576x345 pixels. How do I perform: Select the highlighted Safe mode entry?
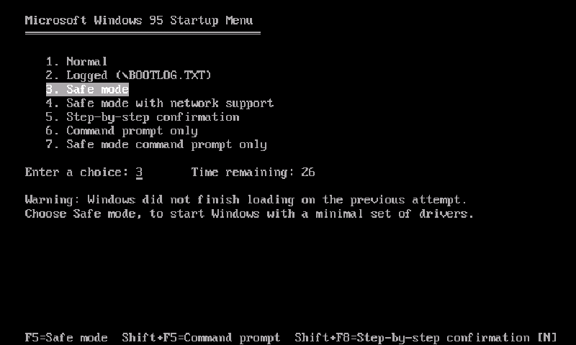(x=87, y=89)
